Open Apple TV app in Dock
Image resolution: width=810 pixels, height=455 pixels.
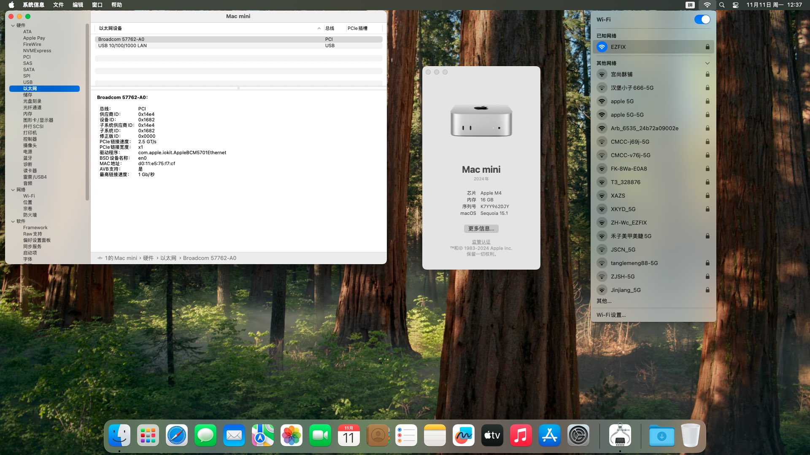(x=492, y=435)
